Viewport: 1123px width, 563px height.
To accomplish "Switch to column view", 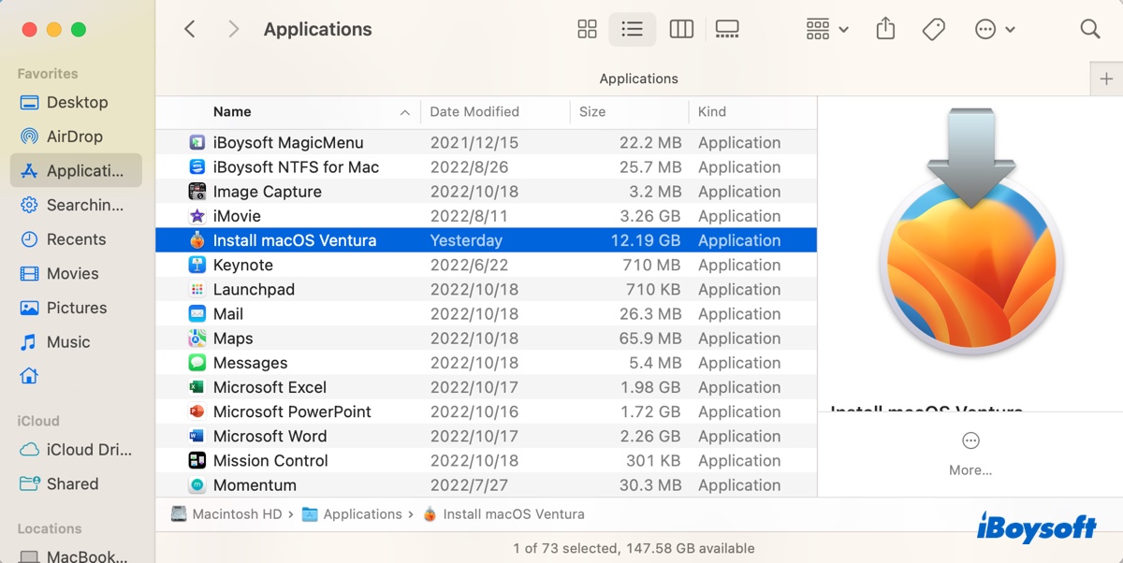I will pyautogui.click(x=680, y=29).
